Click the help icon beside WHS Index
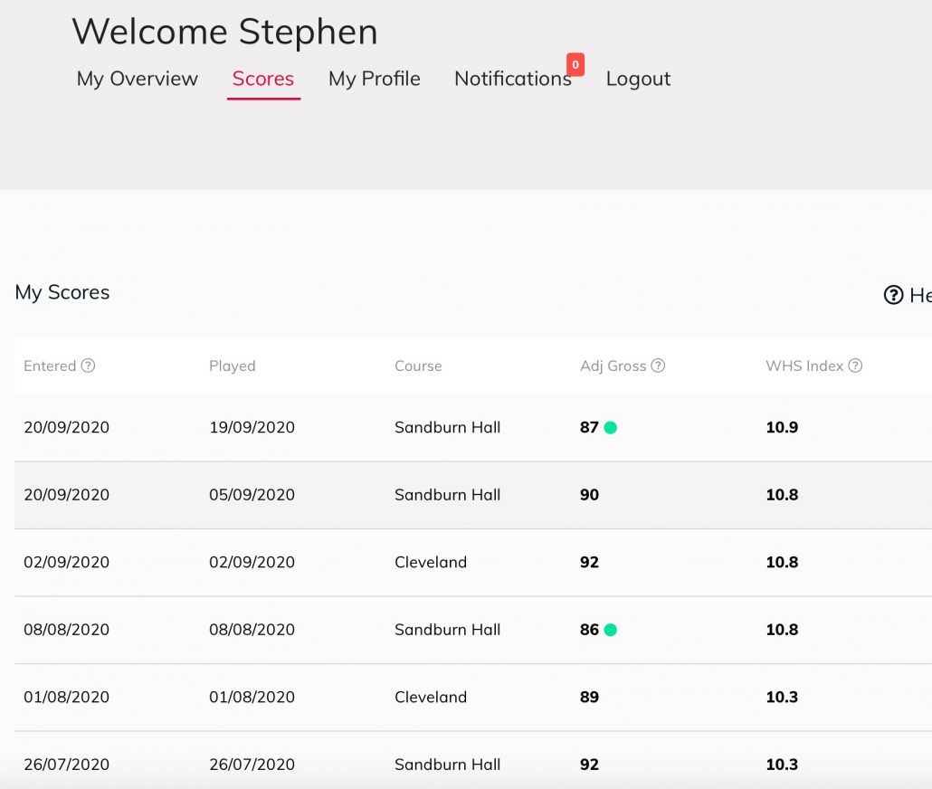The image size is (932, 789). tap(854, 366)
